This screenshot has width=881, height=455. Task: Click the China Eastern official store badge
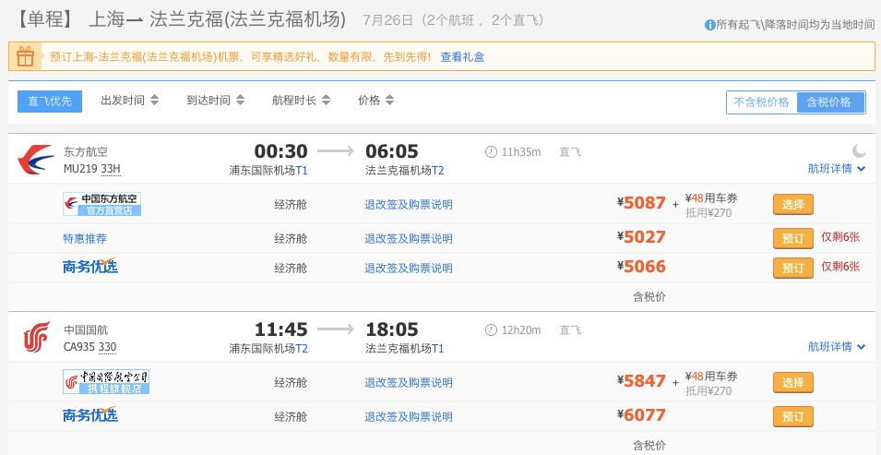click(101, 204)
